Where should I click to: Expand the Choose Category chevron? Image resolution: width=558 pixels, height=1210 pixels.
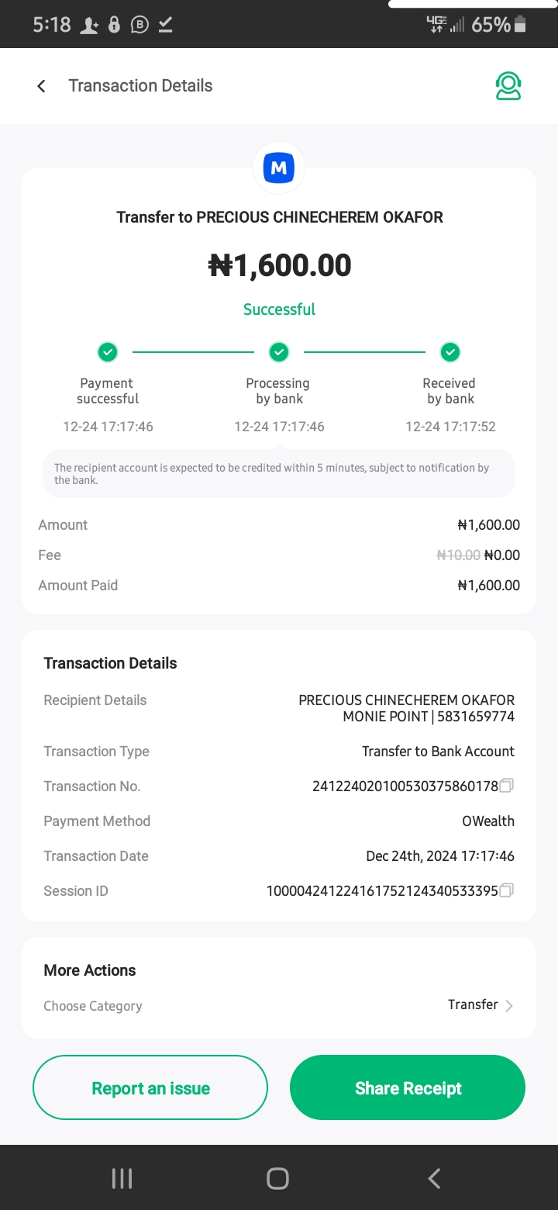(x=509, y=1006)
